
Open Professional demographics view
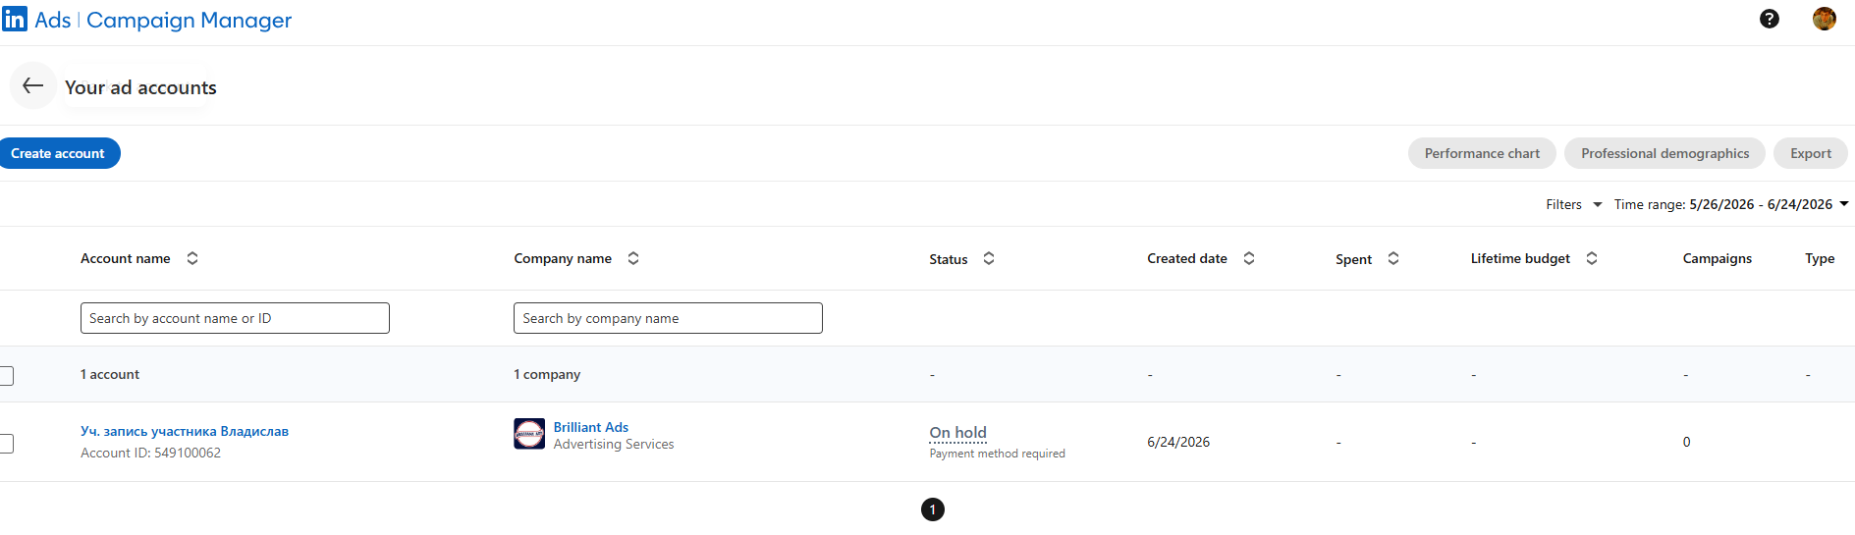click(1664, 153)
